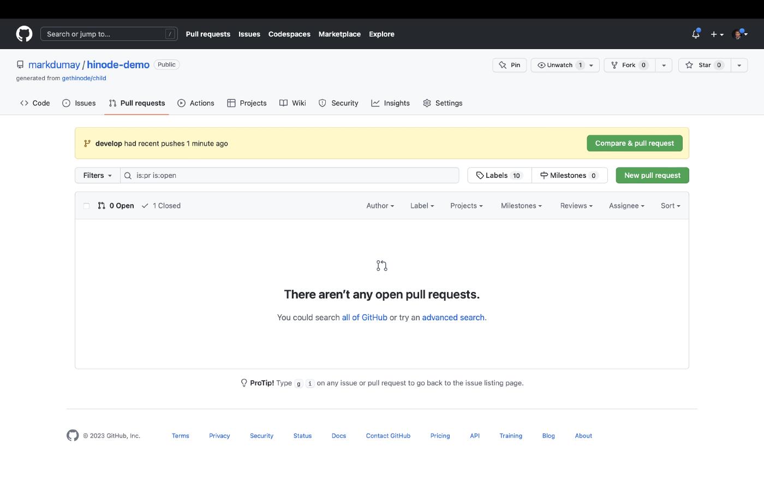Open the Blog footer link

548,435
